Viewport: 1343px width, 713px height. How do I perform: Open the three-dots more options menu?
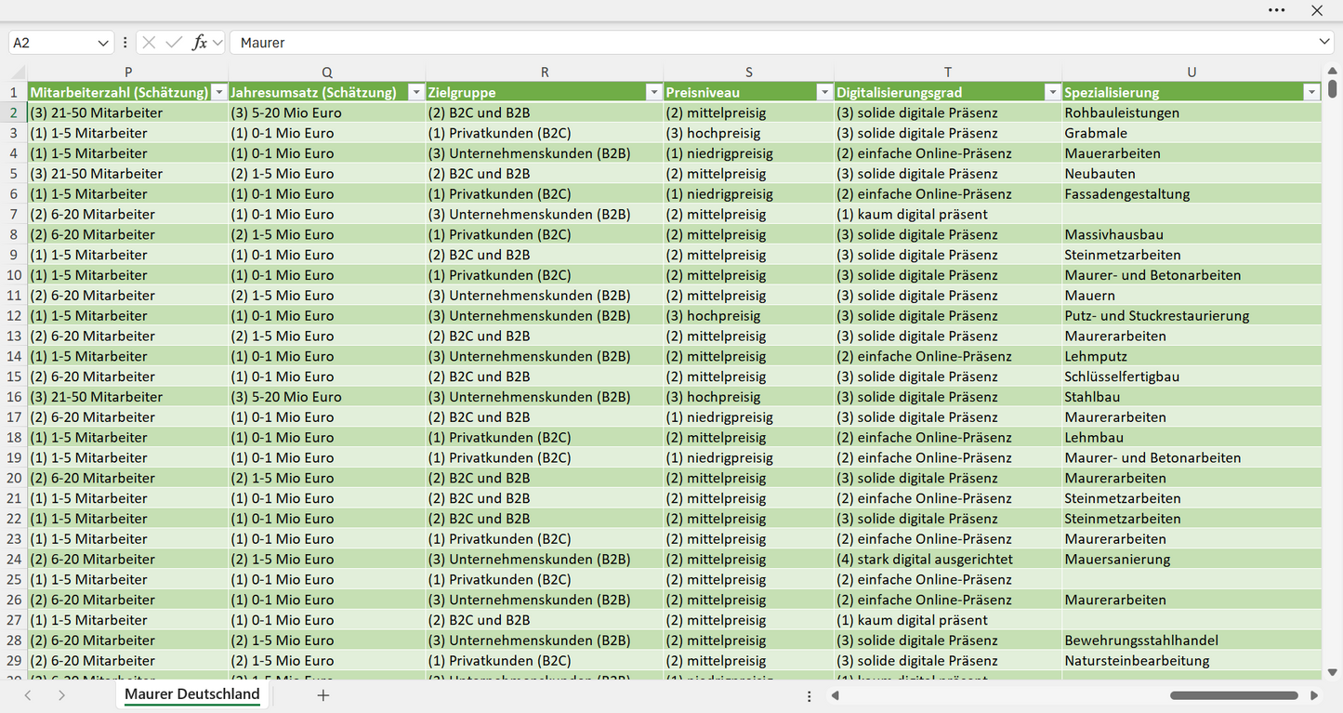click(1277, 10)
